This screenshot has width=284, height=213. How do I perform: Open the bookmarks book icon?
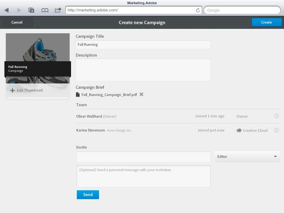(45, 10)
